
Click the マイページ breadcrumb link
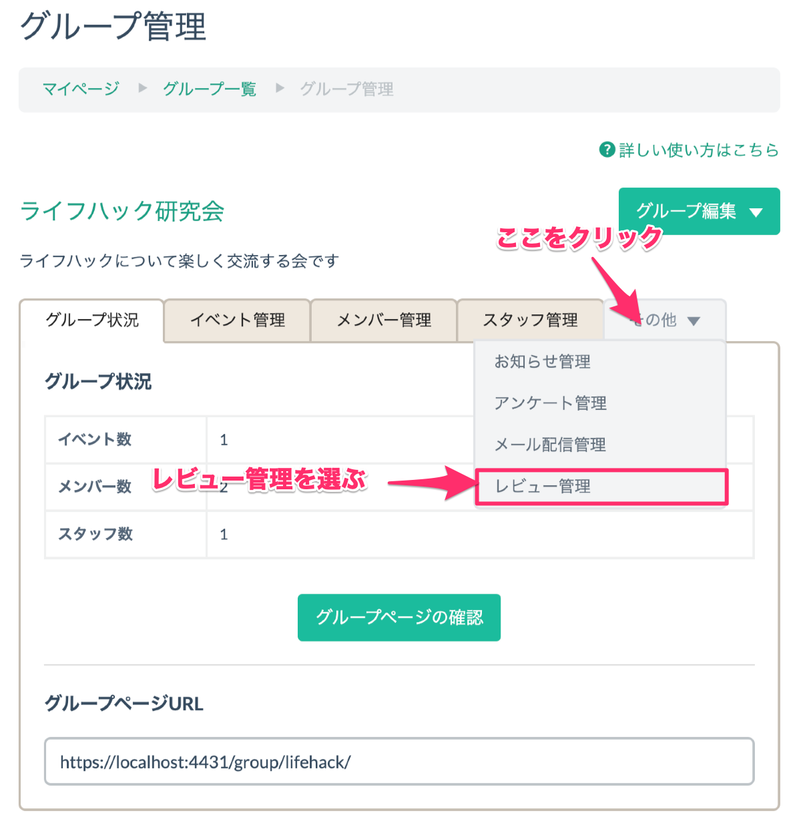click(81, 89)
